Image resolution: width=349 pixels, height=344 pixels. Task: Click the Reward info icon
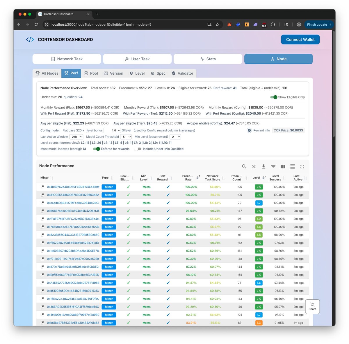(249, 130)
